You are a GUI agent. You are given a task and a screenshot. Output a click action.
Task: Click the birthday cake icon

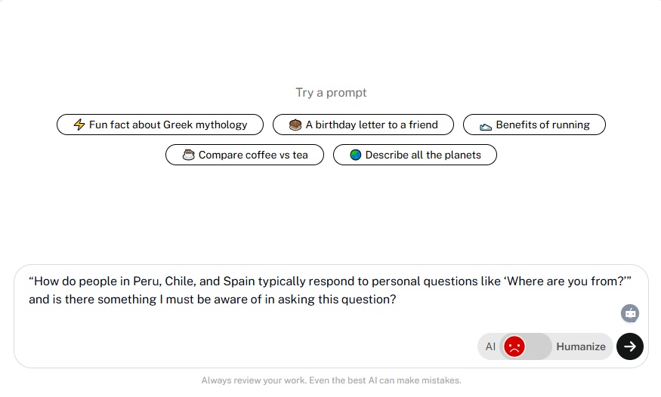pos(295,125)
